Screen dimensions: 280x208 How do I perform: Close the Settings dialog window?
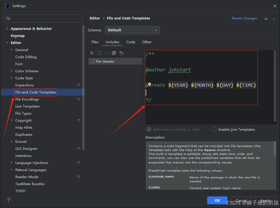click(x=275, y=6)
